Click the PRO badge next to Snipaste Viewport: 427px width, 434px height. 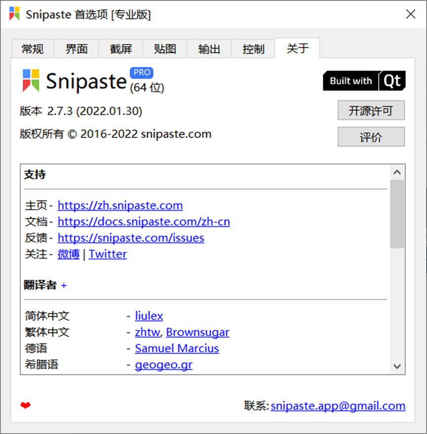pos(141,72)
